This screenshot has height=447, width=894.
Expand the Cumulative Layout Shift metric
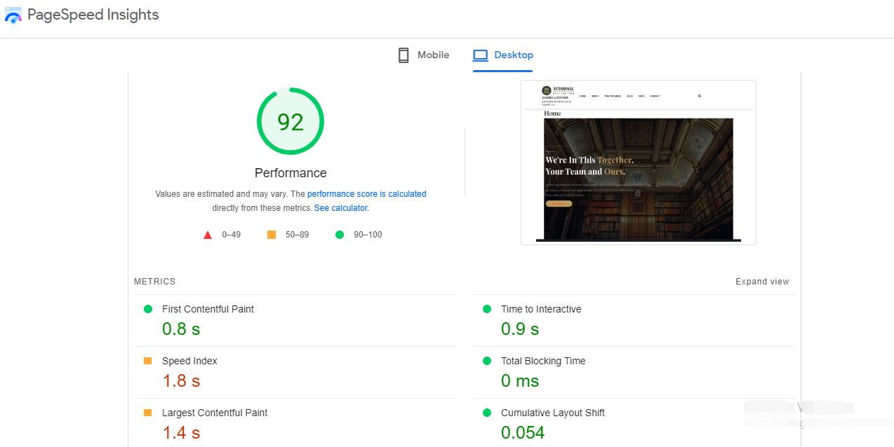pyautogui.click(x=552, y=413)
